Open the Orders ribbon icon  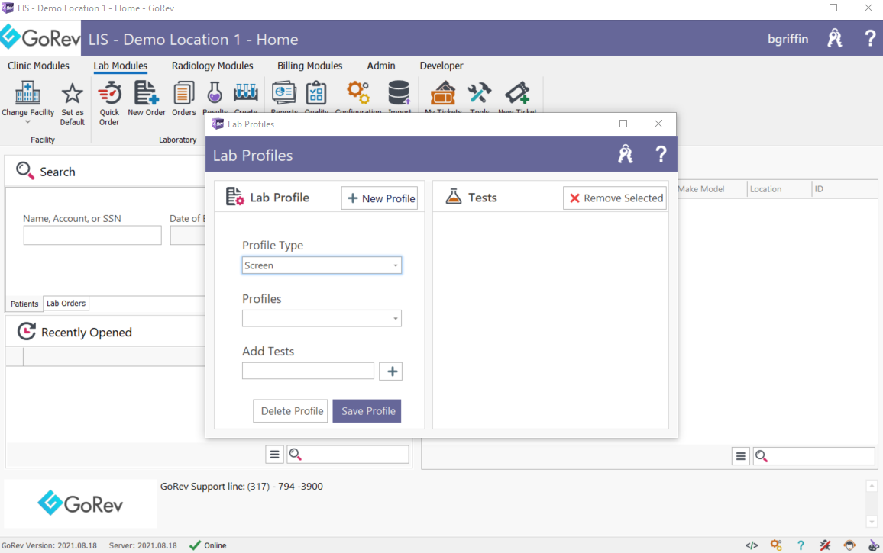[x=183, y=93]
